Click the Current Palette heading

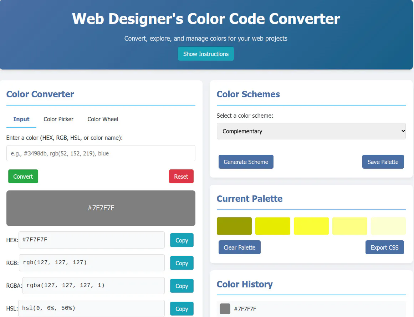tap(250, 199)
